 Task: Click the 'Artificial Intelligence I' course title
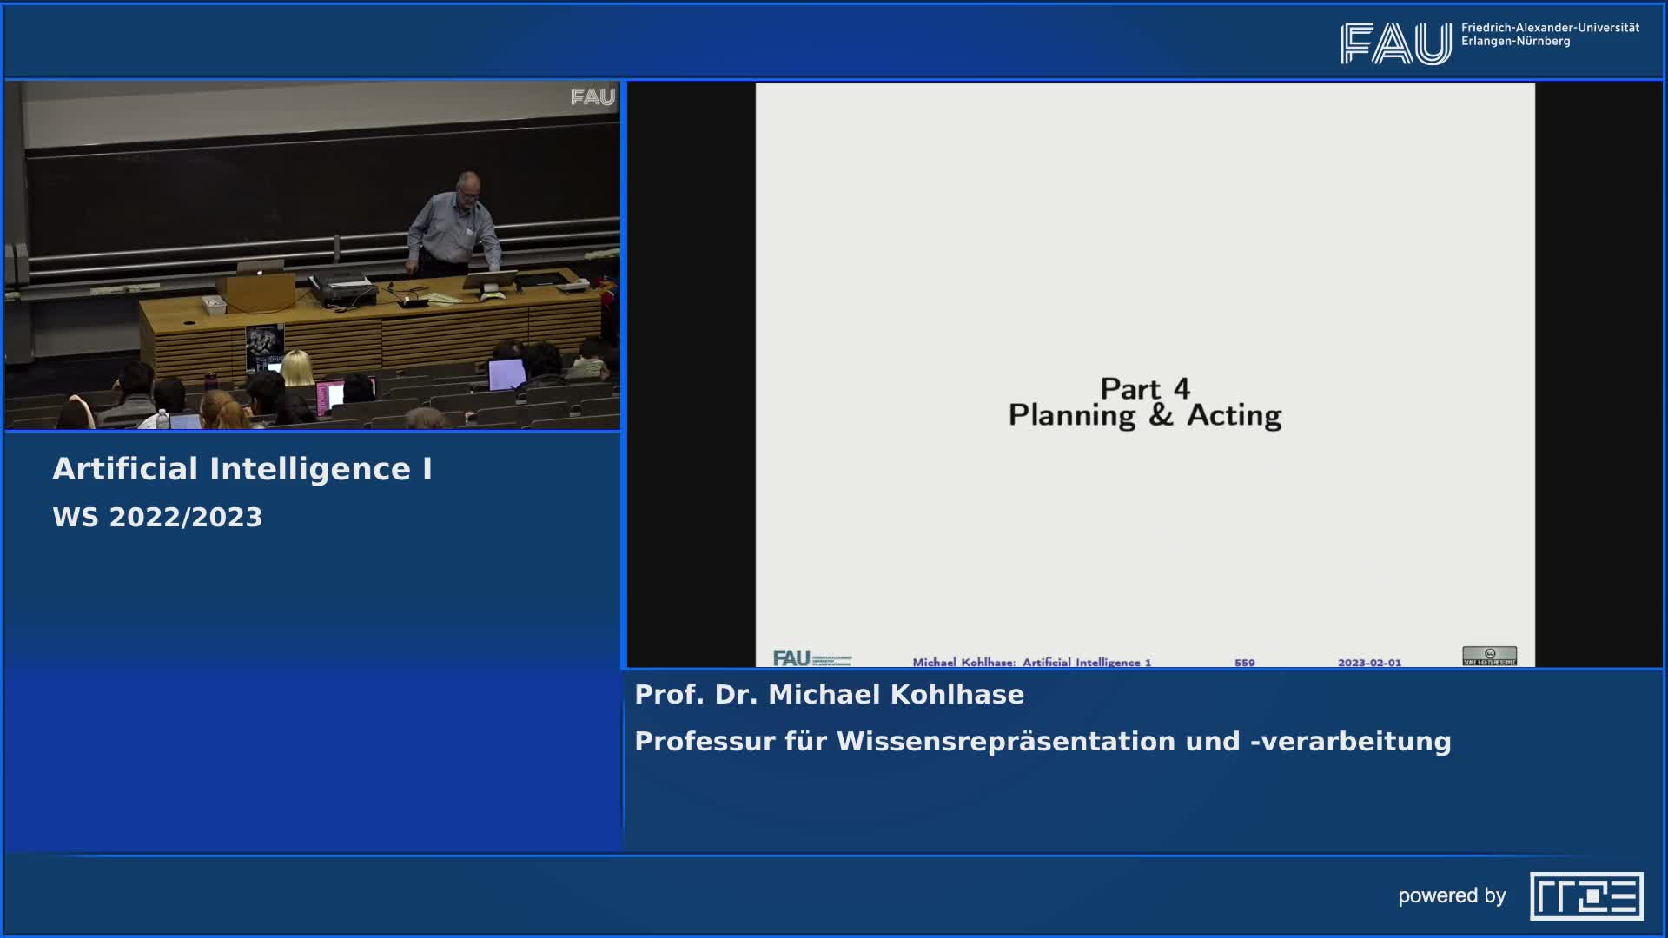click(x=242, y=469)
